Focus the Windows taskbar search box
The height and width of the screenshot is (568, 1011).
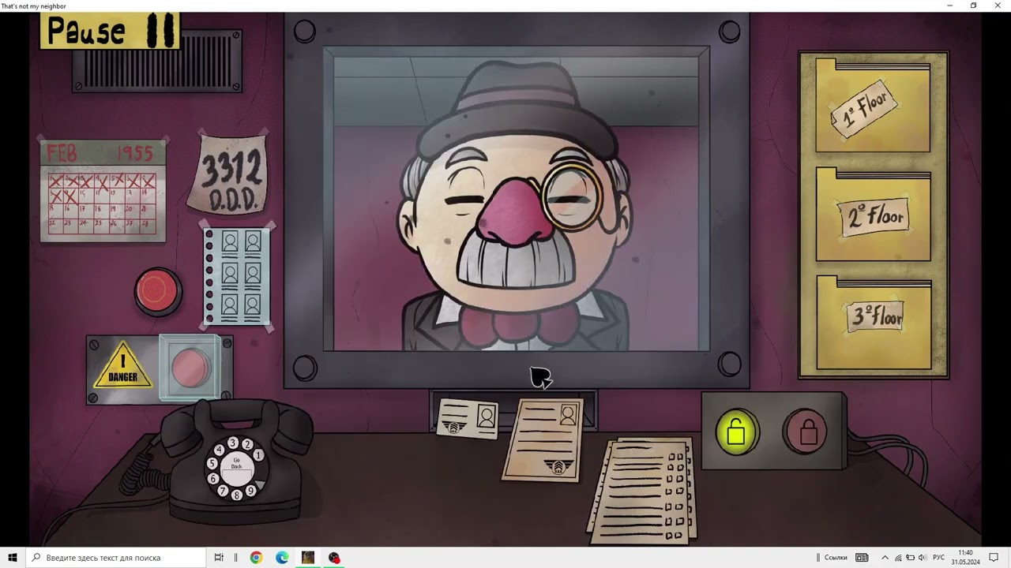point(115,558)
